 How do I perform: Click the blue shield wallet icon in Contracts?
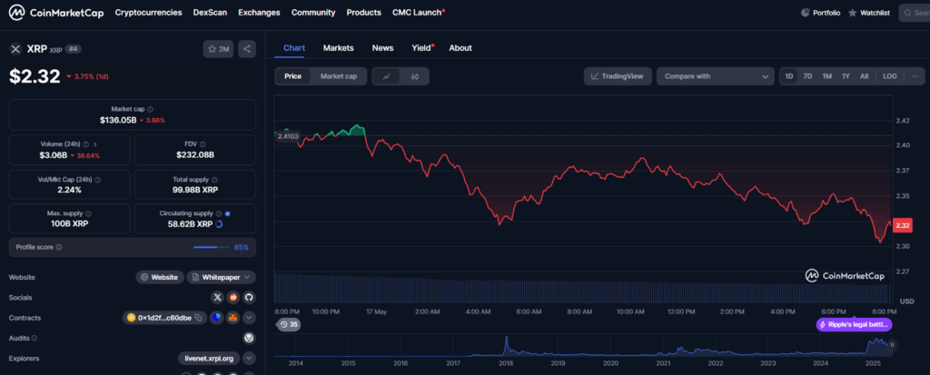pyautogui.click(x=218, y=318)
